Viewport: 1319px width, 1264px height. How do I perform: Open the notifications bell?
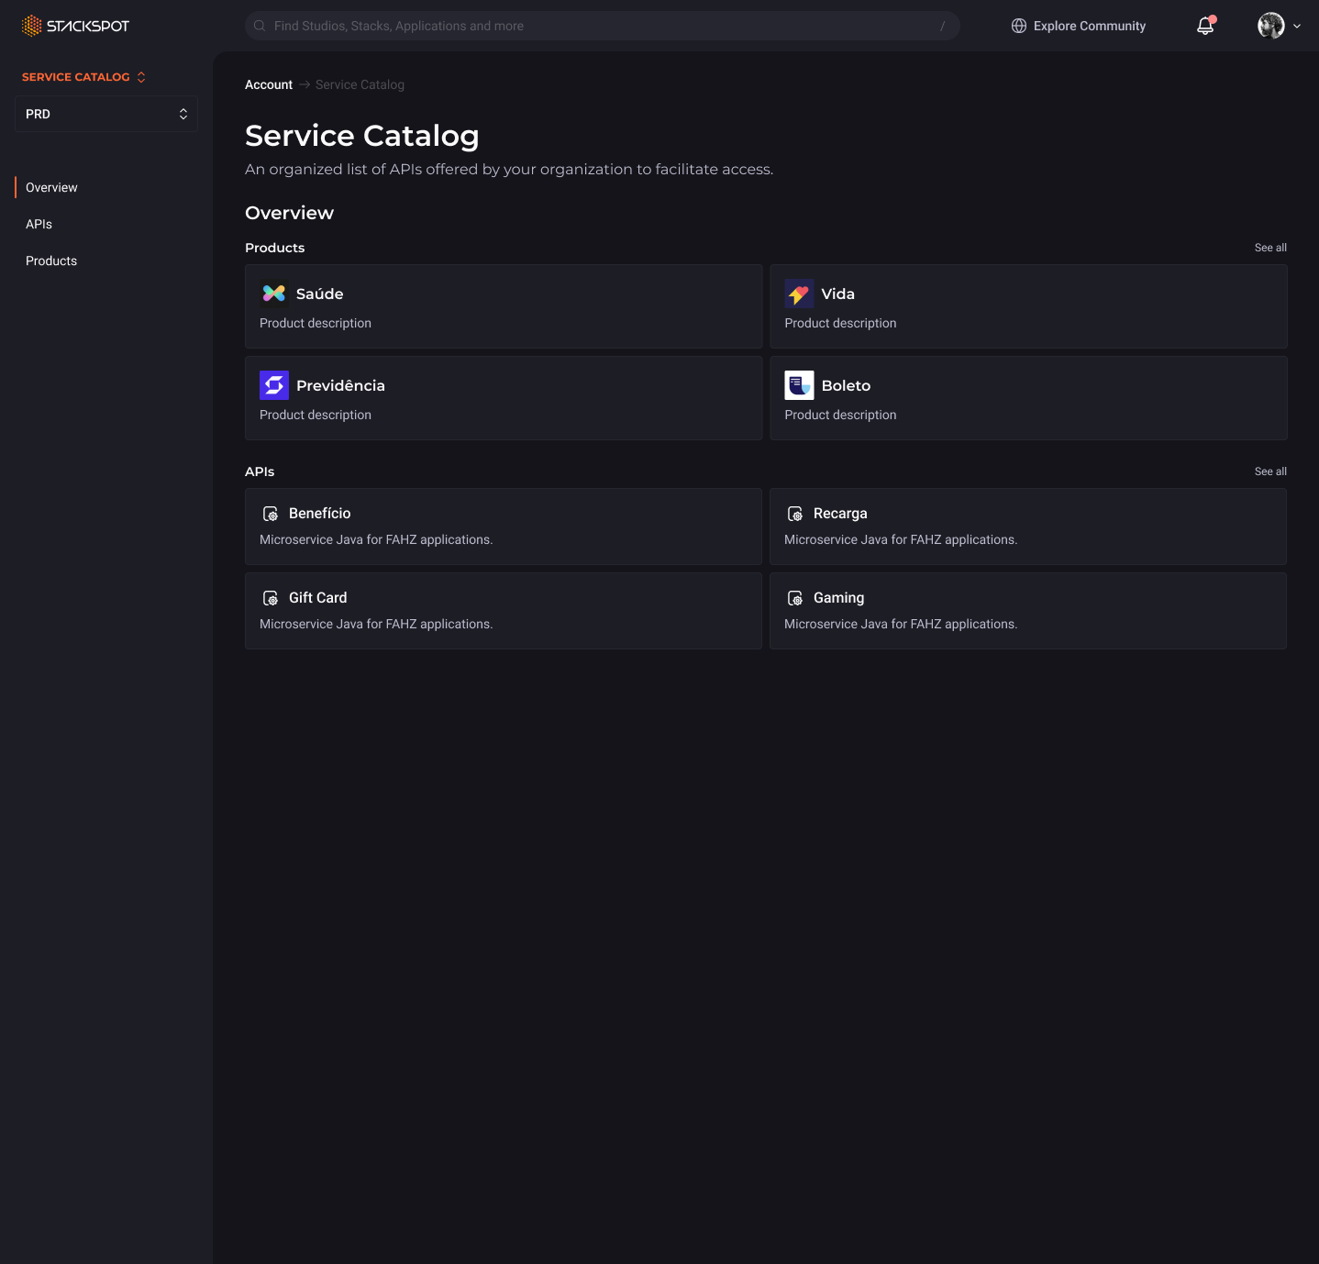click(x=1205, y=26)
